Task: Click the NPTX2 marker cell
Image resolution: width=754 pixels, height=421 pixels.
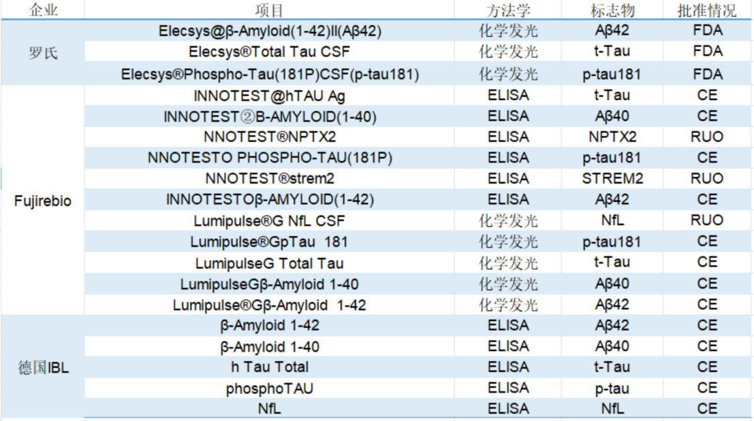Action: 612,137
